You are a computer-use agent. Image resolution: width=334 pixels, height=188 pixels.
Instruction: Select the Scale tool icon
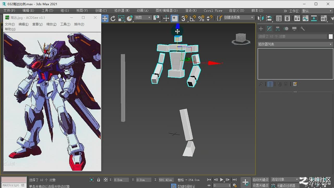[121, 18]
